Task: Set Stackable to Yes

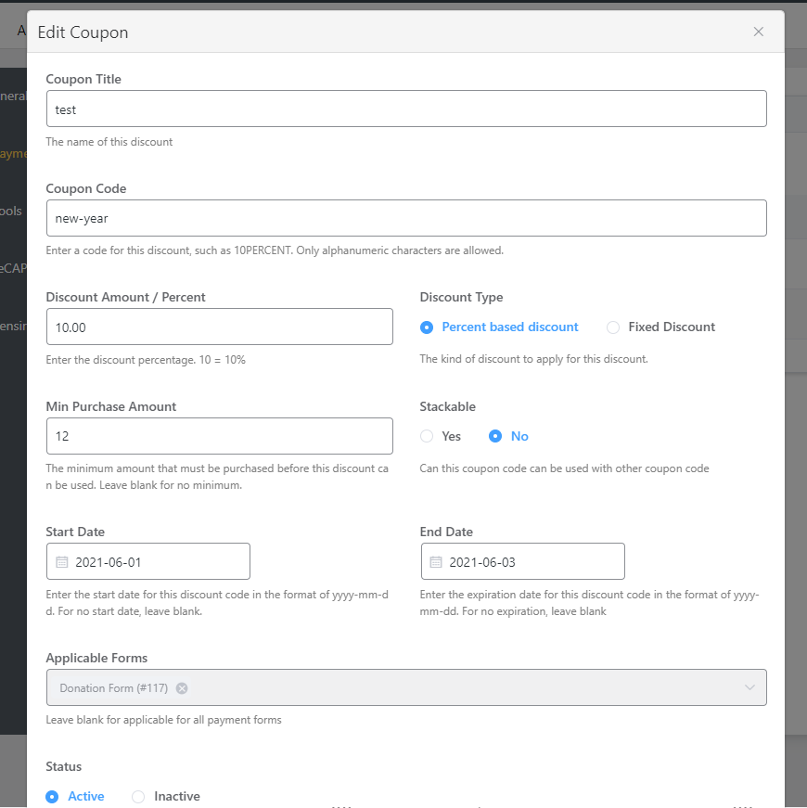Action: tap(427, 436)
